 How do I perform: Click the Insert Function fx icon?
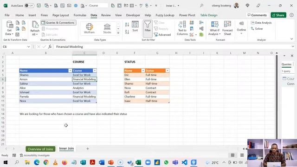[50, 46]
